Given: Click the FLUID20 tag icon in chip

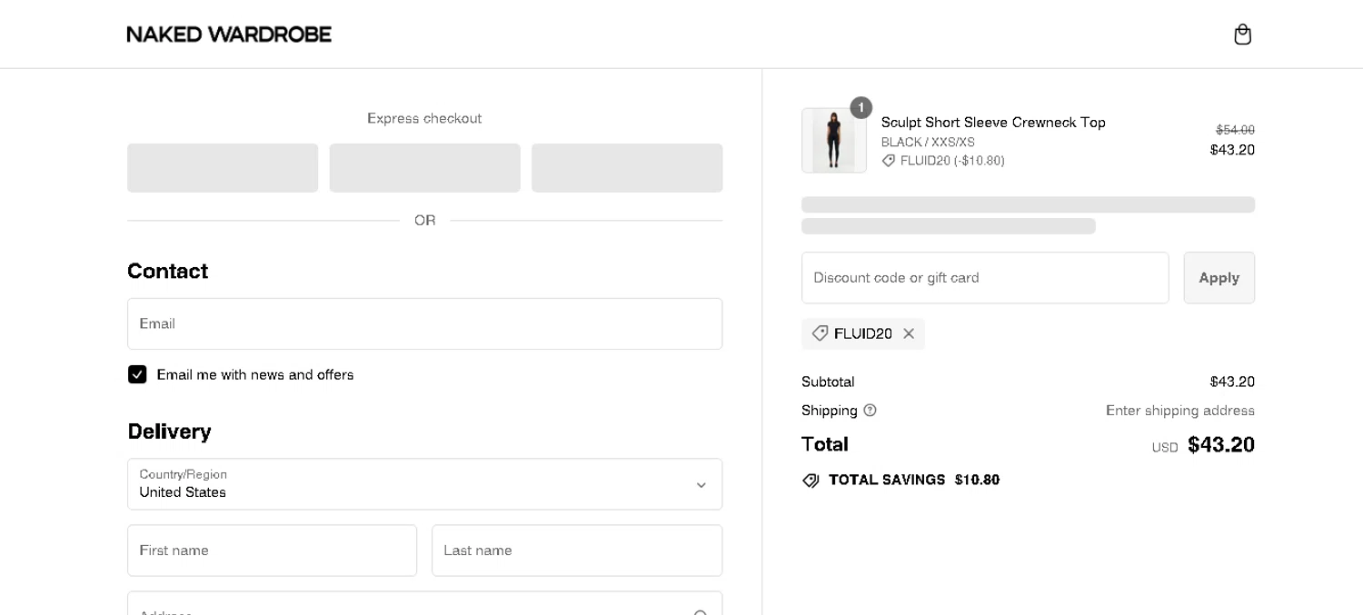Looking at the screenshot, I should click(820, 334).
